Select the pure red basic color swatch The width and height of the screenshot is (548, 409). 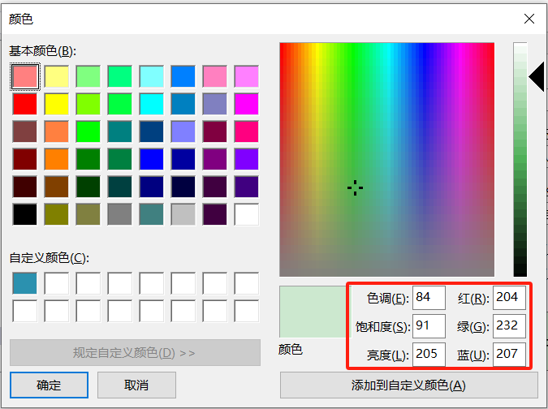[x=24, y=104]
